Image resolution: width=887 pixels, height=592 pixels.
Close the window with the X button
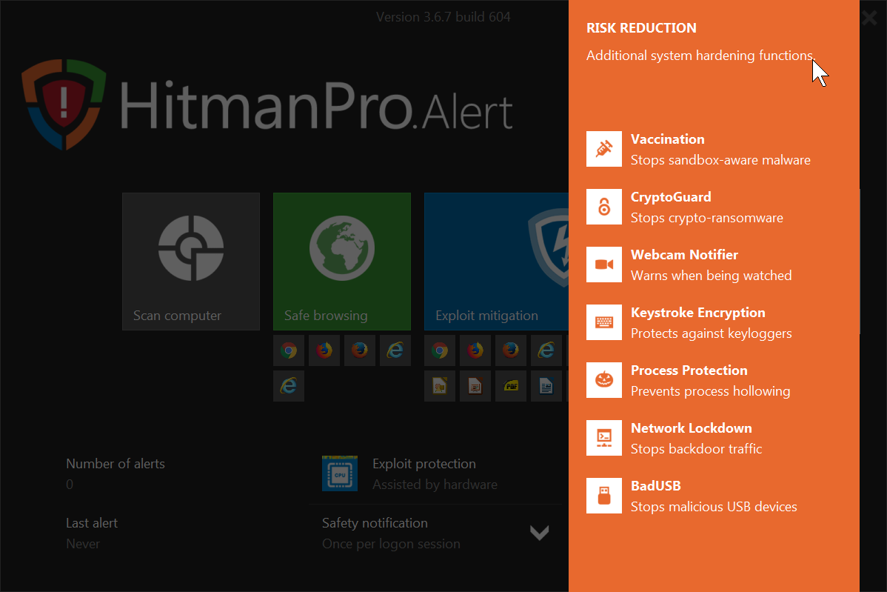tap(870, 18)
